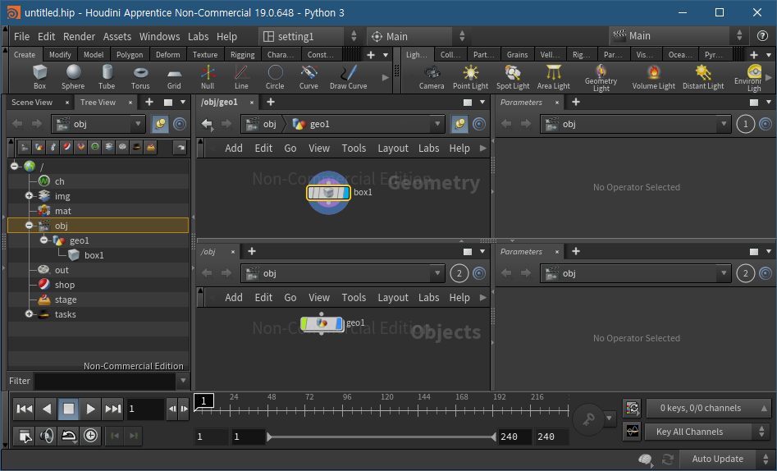The width and height of the screenshot is (777, 471).
Task: Open Layout menu in the geo1 network
Action: click(x=393, y=149)
